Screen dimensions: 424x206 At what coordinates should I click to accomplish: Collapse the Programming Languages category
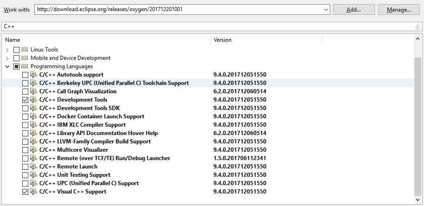pos(7,67)
